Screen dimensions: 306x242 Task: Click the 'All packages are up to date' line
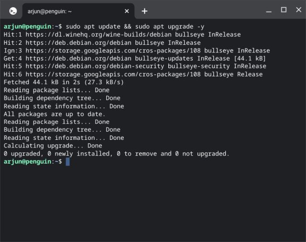[55, 114]
